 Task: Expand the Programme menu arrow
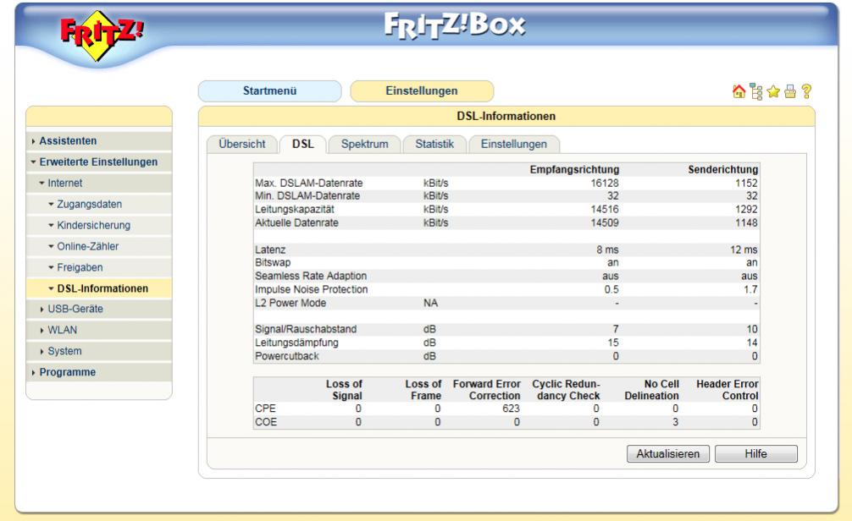tap(33, 373)
